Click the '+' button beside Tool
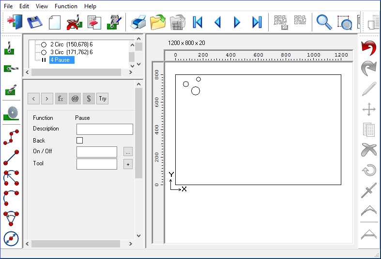Viewport: 381px width, 259px height. click(x=128, y=164)
